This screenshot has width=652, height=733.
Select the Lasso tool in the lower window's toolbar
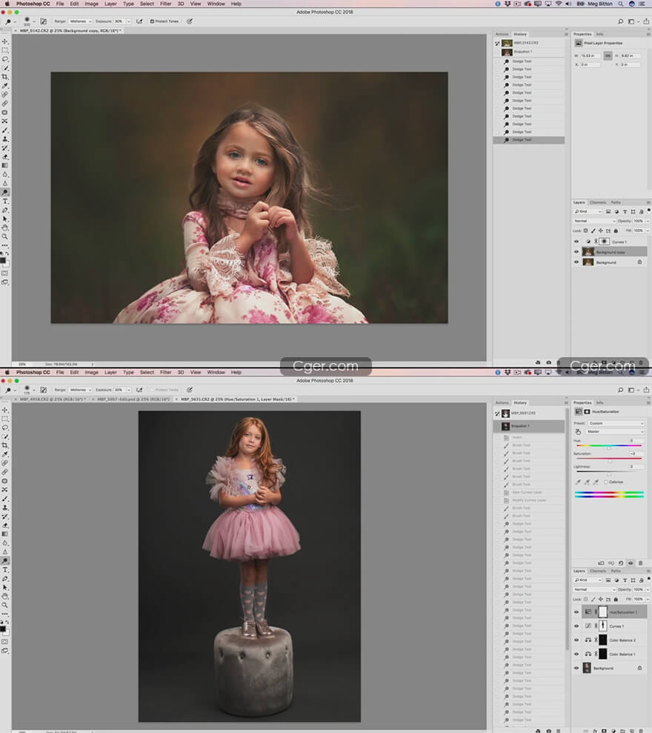(4, 428)
